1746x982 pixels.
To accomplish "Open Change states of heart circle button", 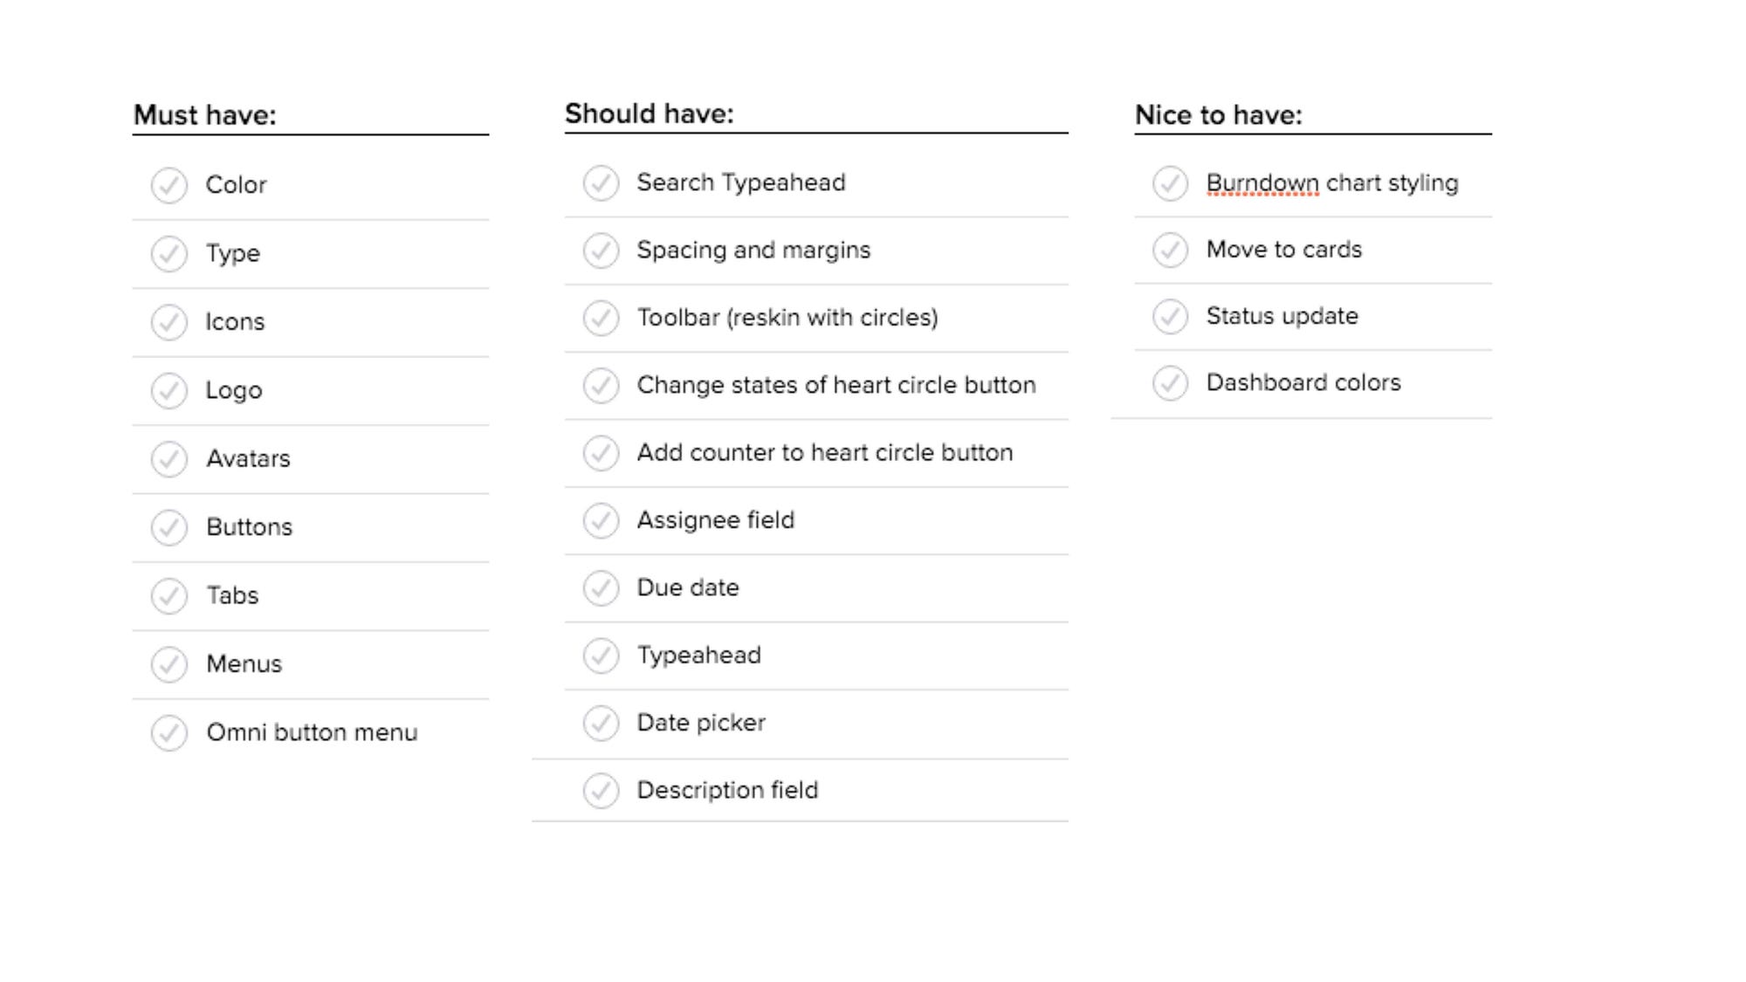I will coord(836,385).
